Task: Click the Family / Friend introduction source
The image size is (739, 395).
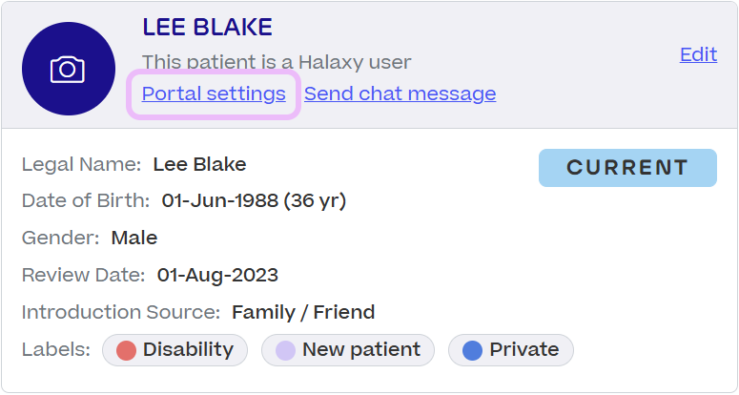Action: coord(303,312)
